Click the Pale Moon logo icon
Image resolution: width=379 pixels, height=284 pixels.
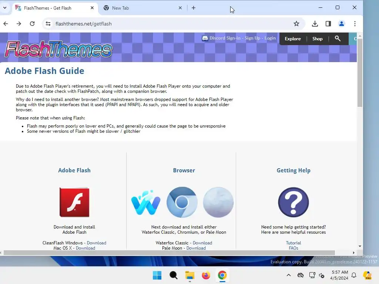(218, 202)
